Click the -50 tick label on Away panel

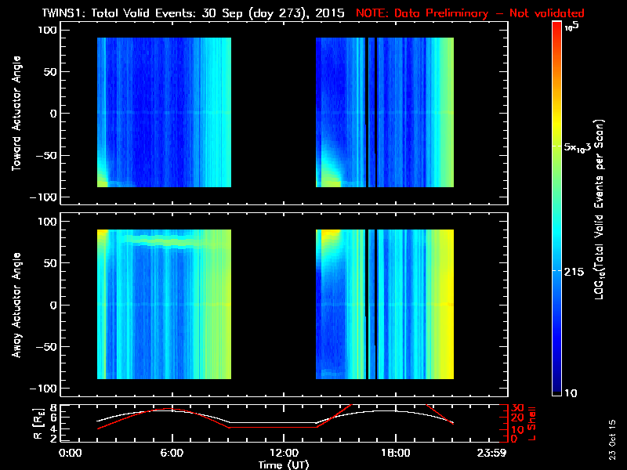point(47,347)
